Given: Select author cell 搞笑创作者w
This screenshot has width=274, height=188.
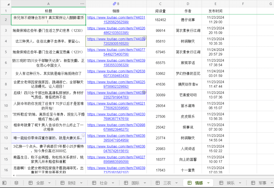Looking at the screenshot, I should [188, 84].
